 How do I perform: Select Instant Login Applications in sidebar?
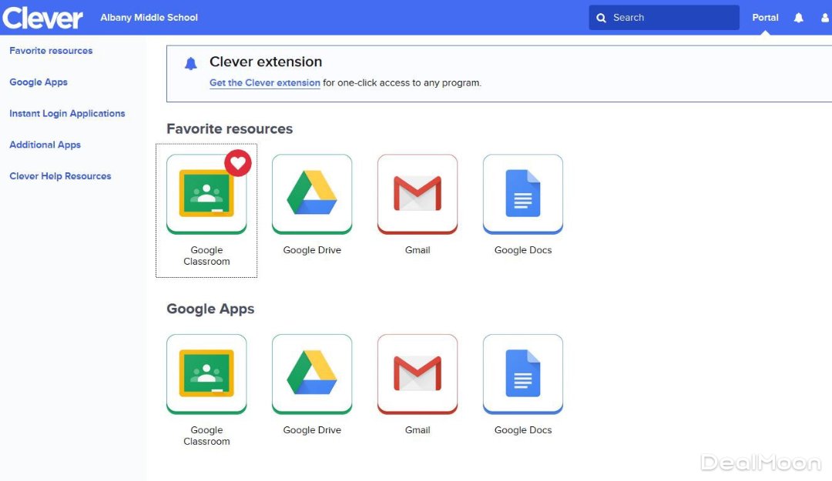pos(67,113)
